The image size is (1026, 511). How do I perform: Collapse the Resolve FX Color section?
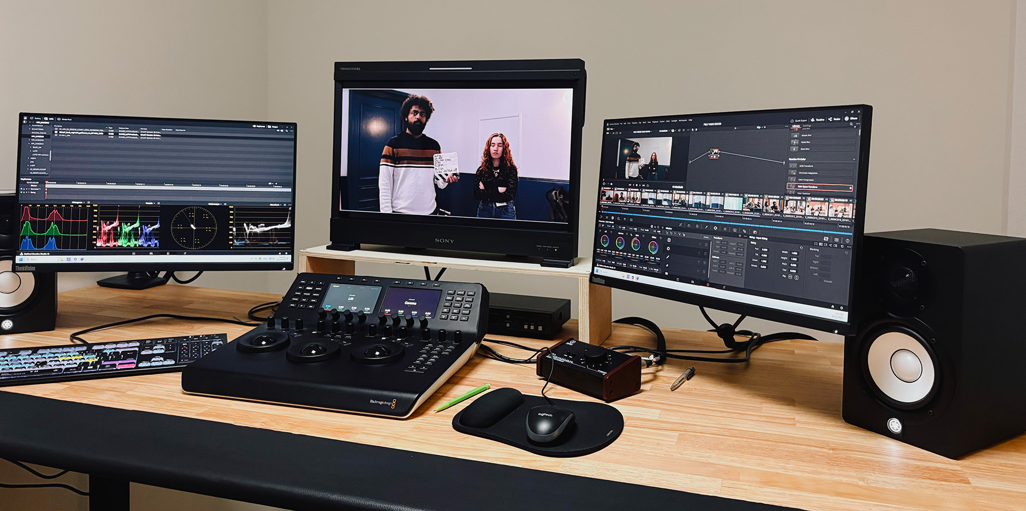tap(853, 160)
